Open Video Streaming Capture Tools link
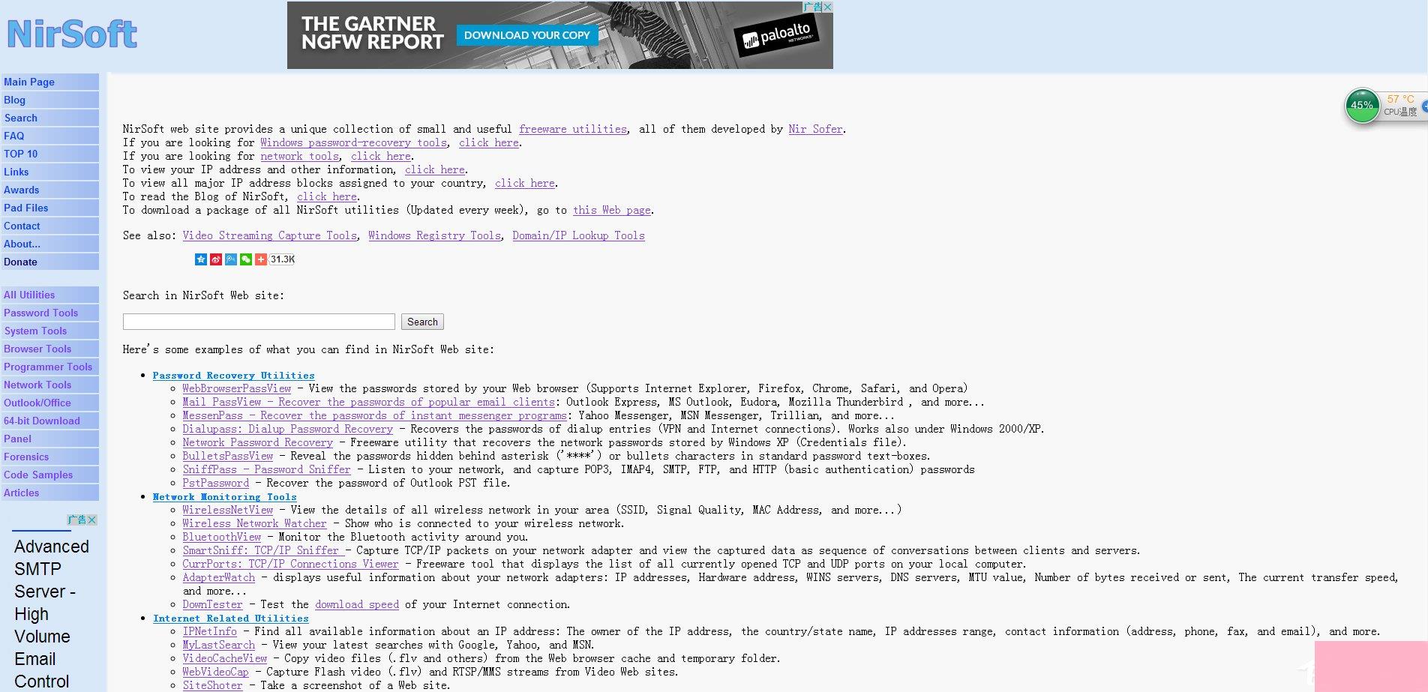The width and height of the screenshot is (1428, 692). click(x=270, y=235)
